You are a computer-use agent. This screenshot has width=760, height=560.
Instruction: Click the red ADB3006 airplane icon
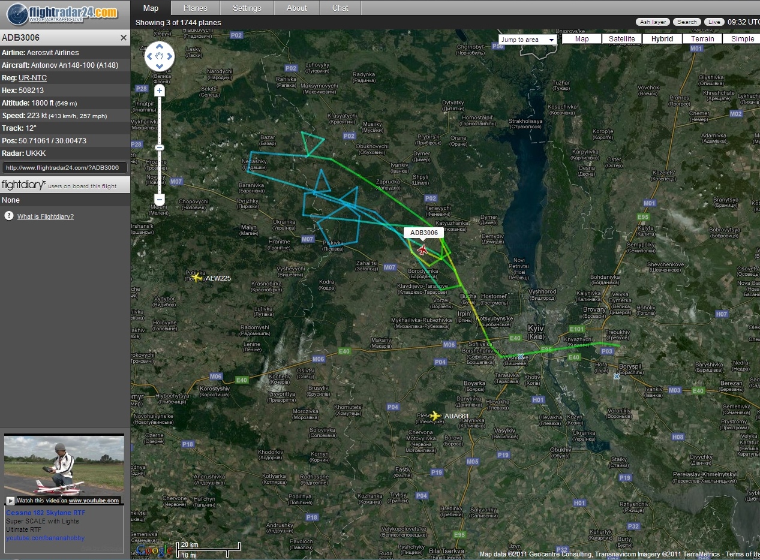(423, 250)
